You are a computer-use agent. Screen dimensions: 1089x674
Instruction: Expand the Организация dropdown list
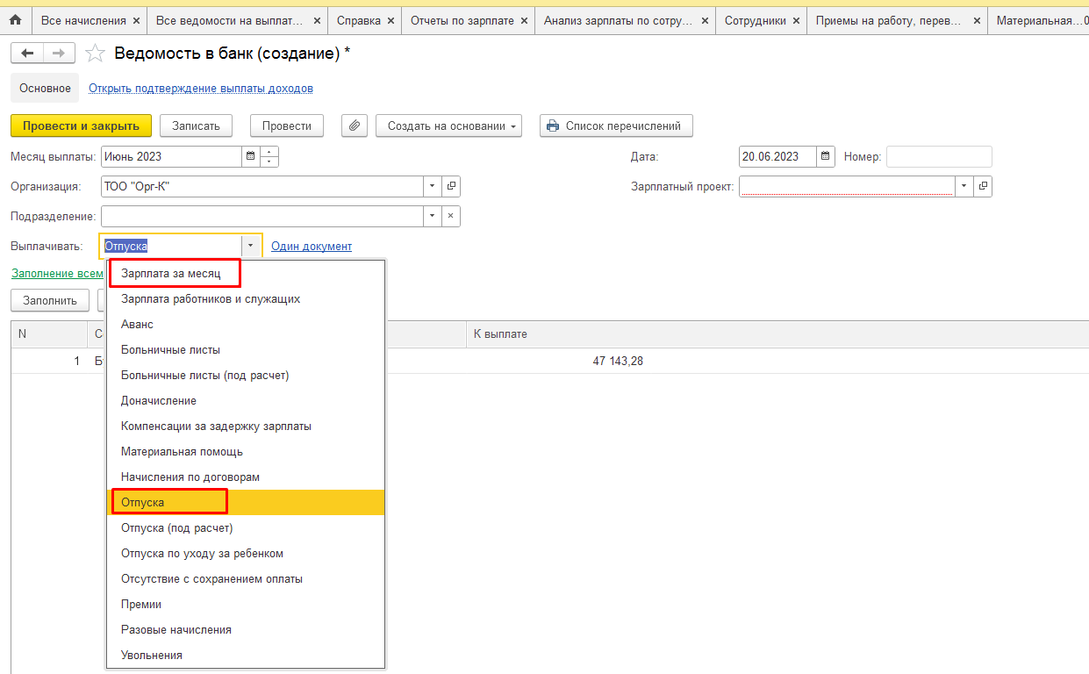[432, 186]
